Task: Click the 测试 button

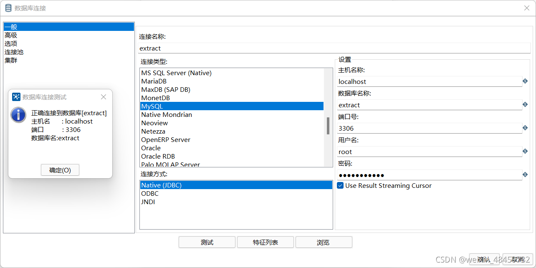Action: click(x=207, y=242)
